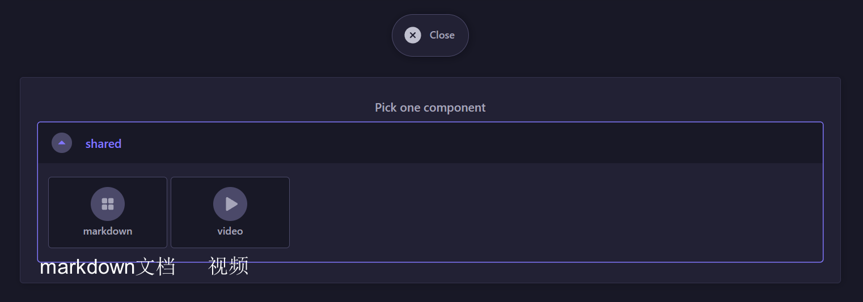Click the "markdown文档" caption text
863x302 pixels.
pos(108,266)
